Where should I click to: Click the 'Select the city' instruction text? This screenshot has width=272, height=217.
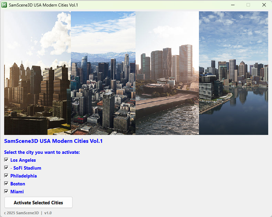(x=42, y=152)
